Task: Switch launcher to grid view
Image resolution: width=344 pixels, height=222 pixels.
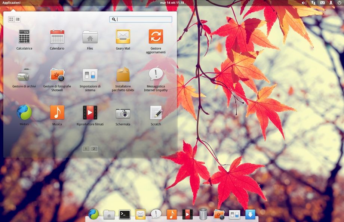Action: click(x=11, y=19)
